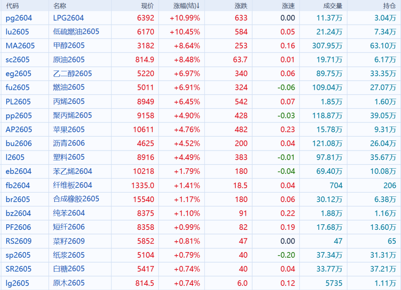The width and height of the screenshot is (401, 290).
Task: Click the fu2605 code link
Action: (17, 88)
